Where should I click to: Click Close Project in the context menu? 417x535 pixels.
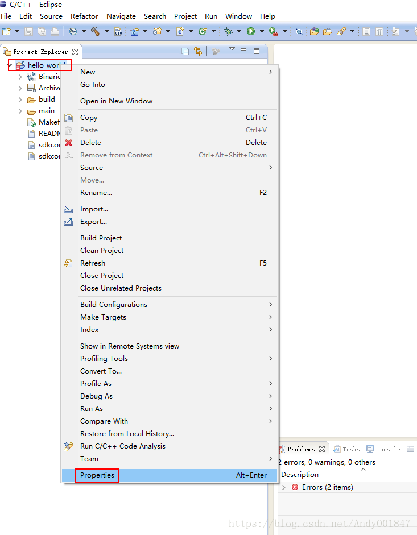pyautogui.click(x=170, y=275)
